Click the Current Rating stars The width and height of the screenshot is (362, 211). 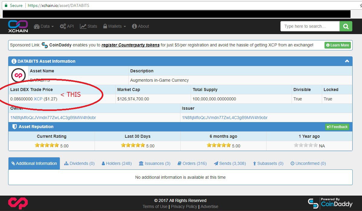click(x=47, y=145)
